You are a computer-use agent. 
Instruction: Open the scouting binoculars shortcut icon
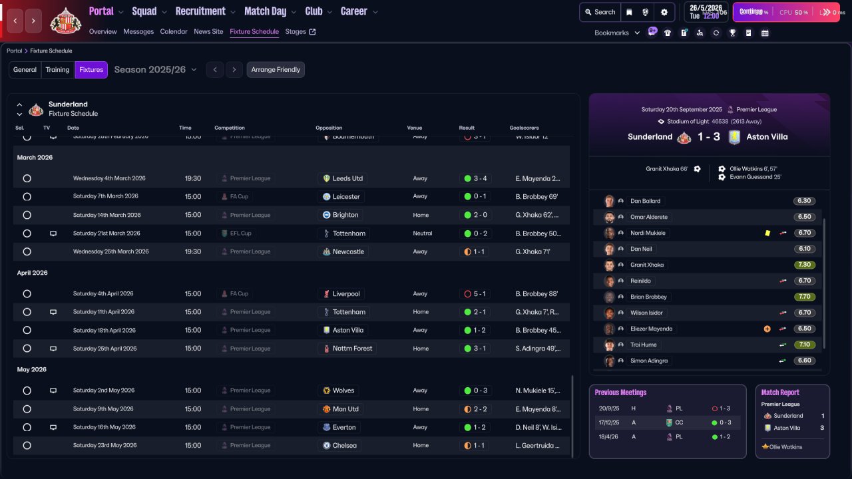[700, 33]
